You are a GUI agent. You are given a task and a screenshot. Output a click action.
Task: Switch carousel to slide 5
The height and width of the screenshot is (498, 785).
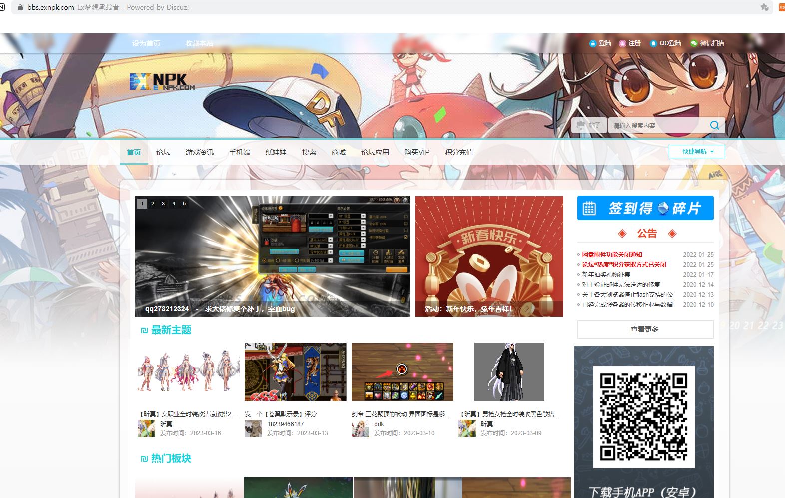coord(184,204)
